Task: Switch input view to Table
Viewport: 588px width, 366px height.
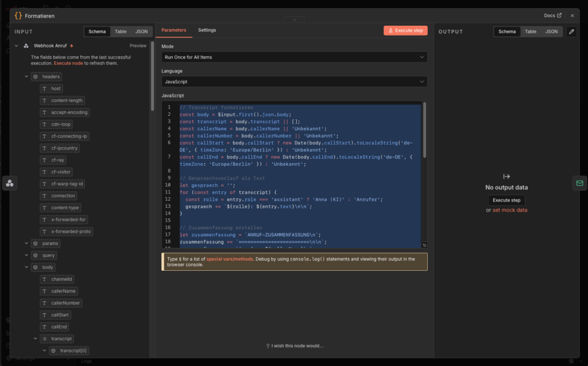Action: point(121,32)
